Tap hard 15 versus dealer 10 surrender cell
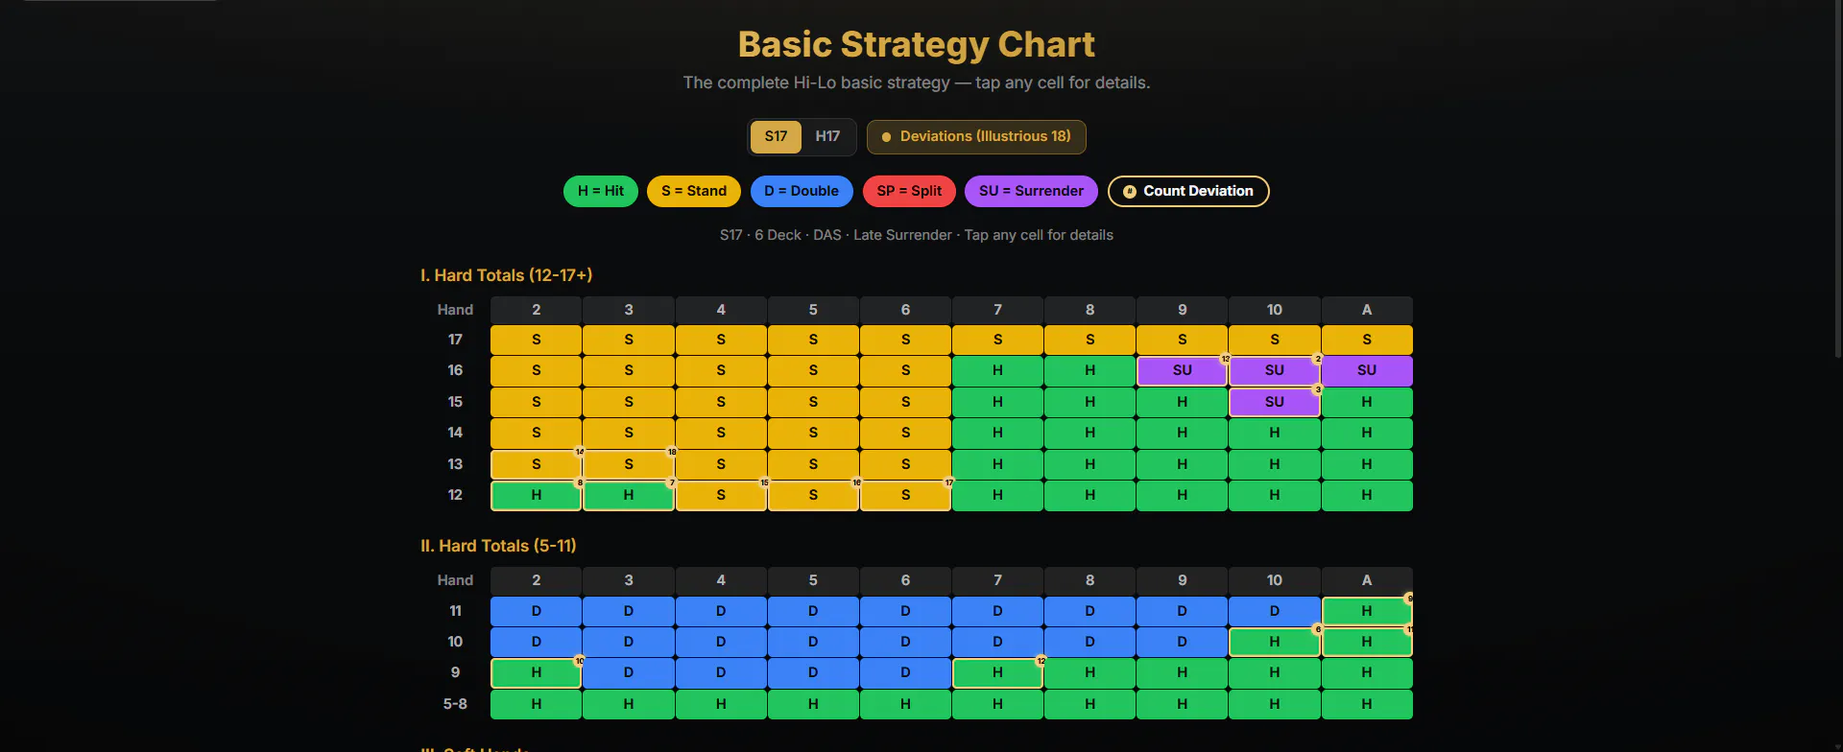The image size is (1843, 752). [1275, 402]
